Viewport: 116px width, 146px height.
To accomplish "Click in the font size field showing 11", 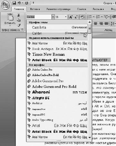I will pos(60,17).
